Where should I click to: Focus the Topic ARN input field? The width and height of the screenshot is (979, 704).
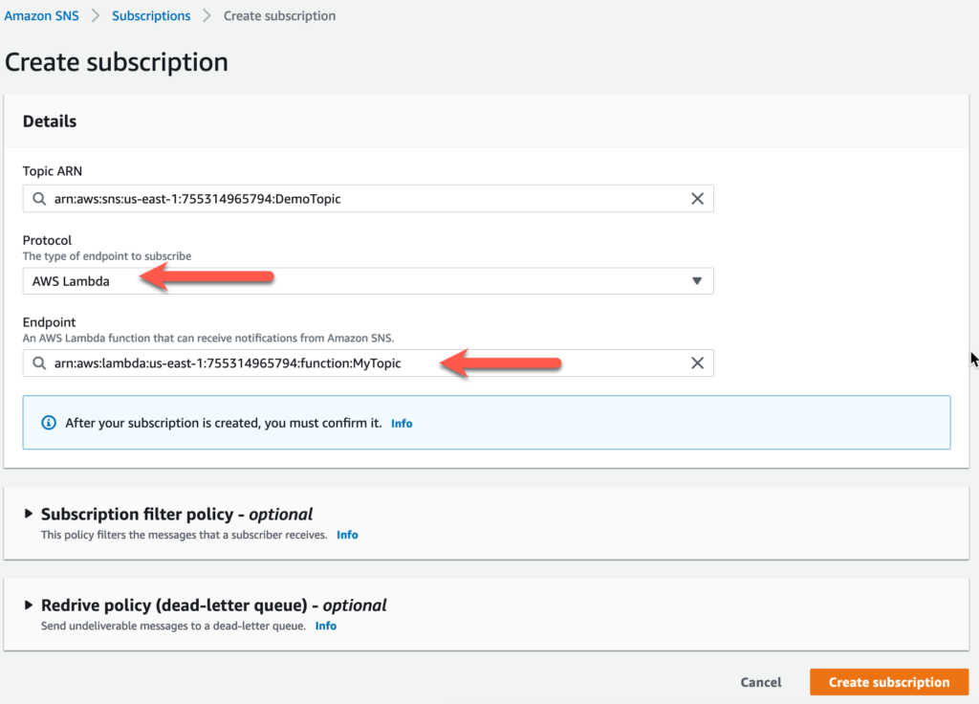tap(368, 199)
